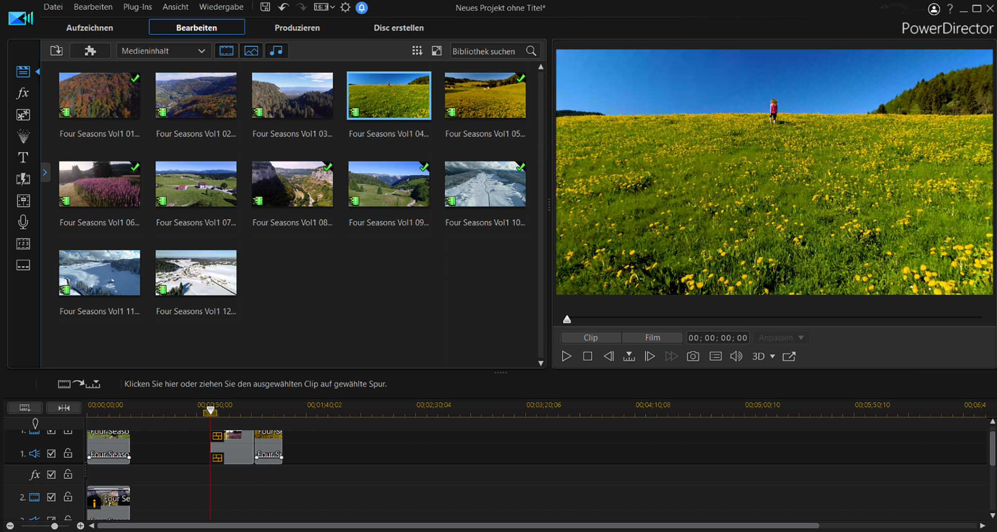
Task: Click the timeline zoom slider handle
Action: click(55, 526)
